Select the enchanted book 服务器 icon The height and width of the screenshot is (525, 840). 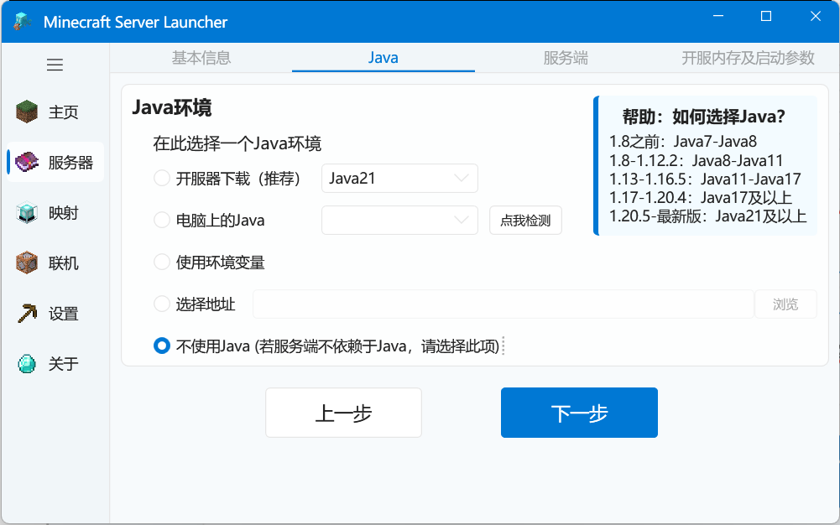[28, 162]
